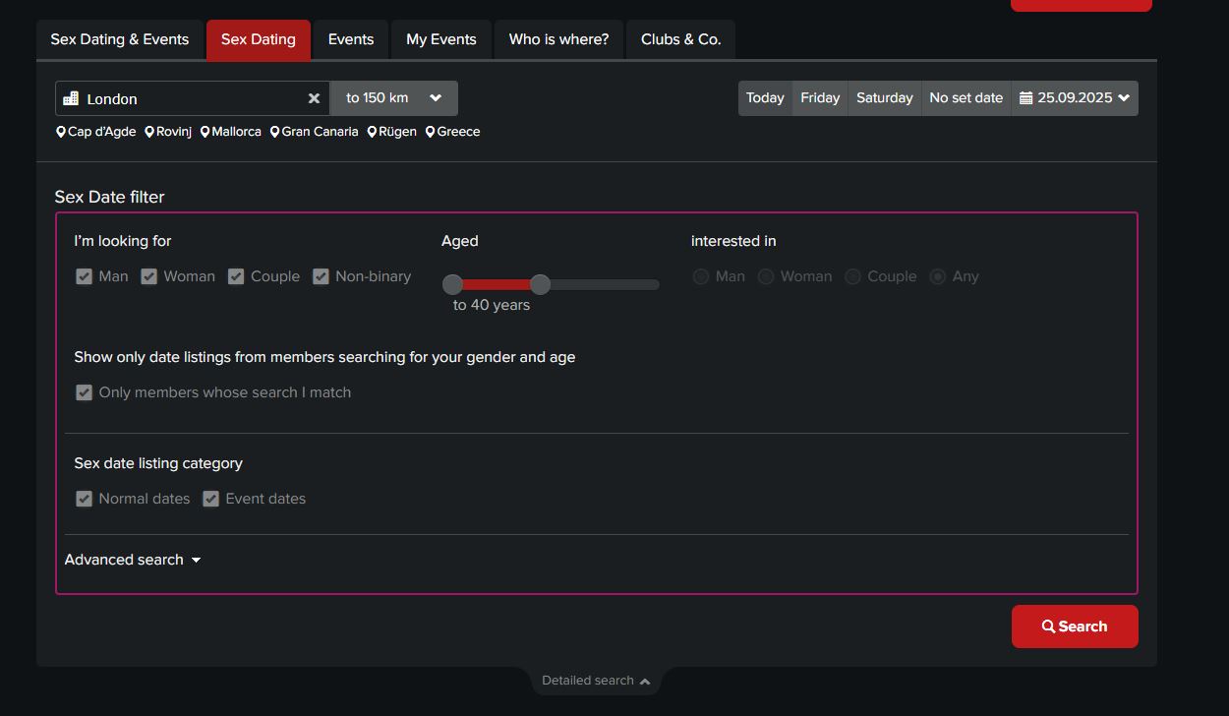Image resolution: width=1229 pixels, height=716 pixels.
Task: Toggle Only members whose search I match
Action: 84,392
